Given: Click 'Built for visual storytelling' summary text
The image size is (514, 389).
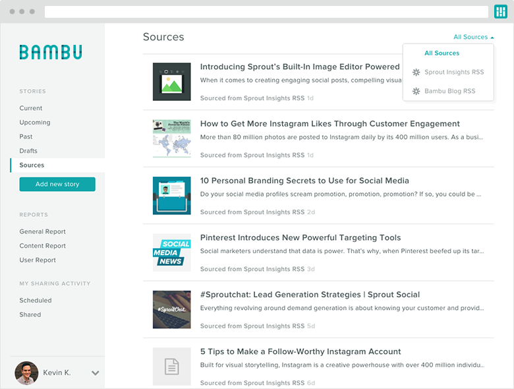Looking at the screenshot, I should (342, 365).
